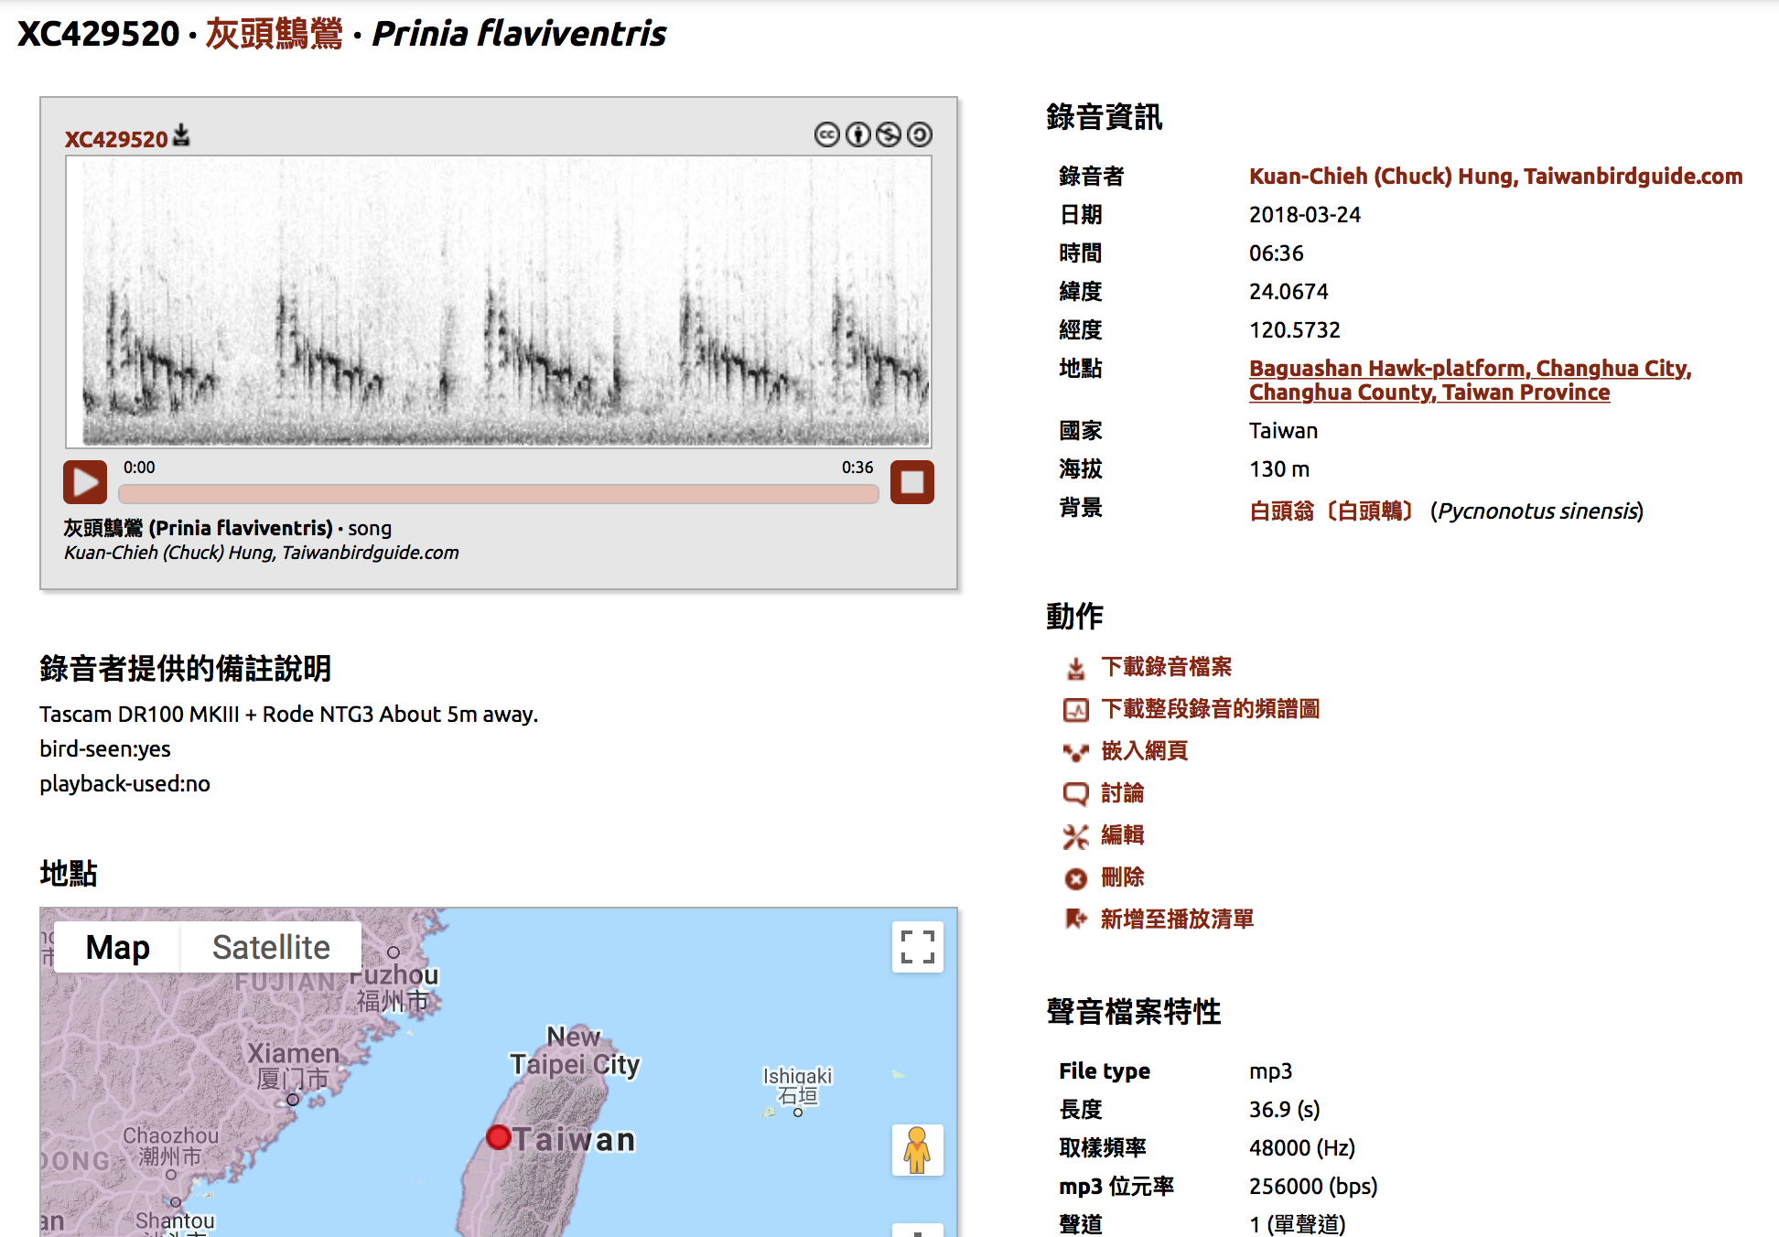Open background species 白頭翁 link

pos(1332,511)
